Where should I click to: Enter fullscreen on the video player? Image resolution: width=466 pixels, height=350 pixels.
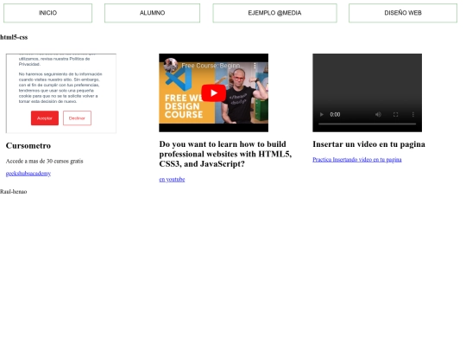[x=395, y=114]
